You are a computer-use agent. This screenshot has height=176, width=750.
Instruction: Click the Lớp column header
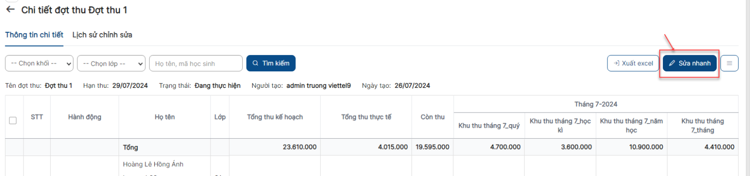[x=220, y=117]
